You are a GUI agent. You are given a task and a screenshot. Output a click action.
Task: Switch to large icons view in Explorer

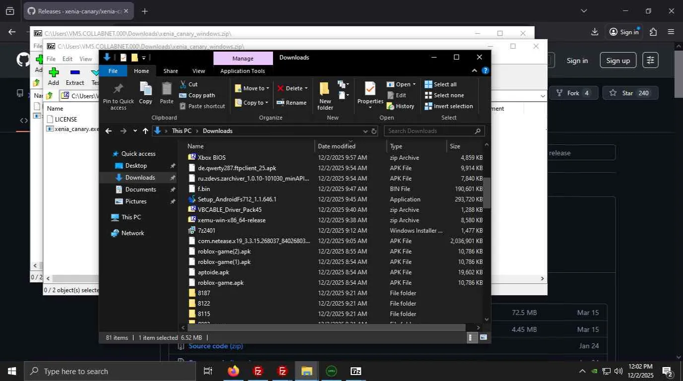(x=483, y=337)
